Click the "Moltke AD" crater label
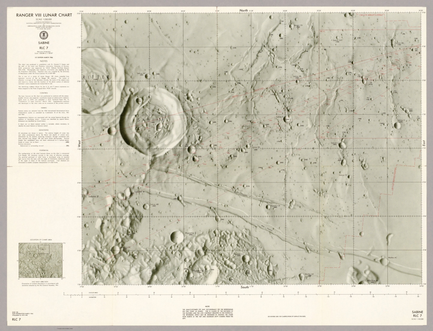The height and width of the screenshot is (331, 433). [309, 274]
